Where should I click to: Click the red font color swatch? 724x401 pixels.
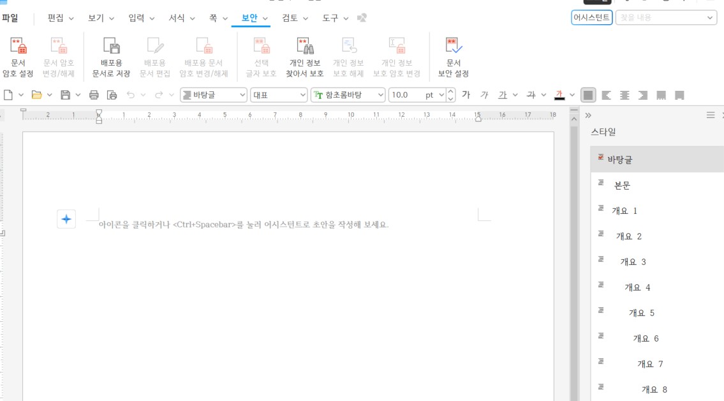click(x=559, y=95)
